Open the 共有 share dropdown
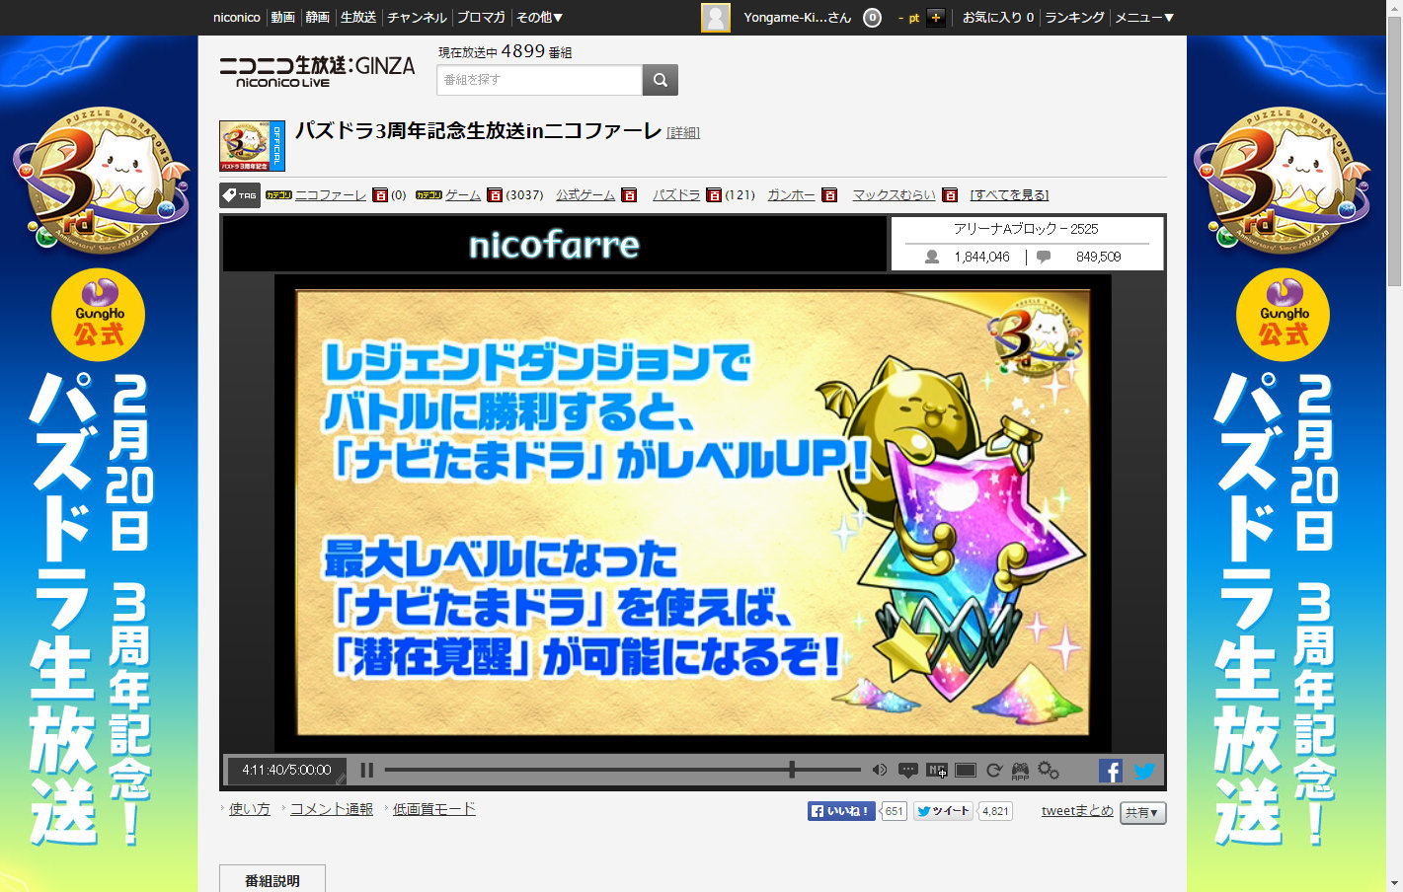Image resolution: width=1403 pixels, height=892 pixels. point(1143,813)
